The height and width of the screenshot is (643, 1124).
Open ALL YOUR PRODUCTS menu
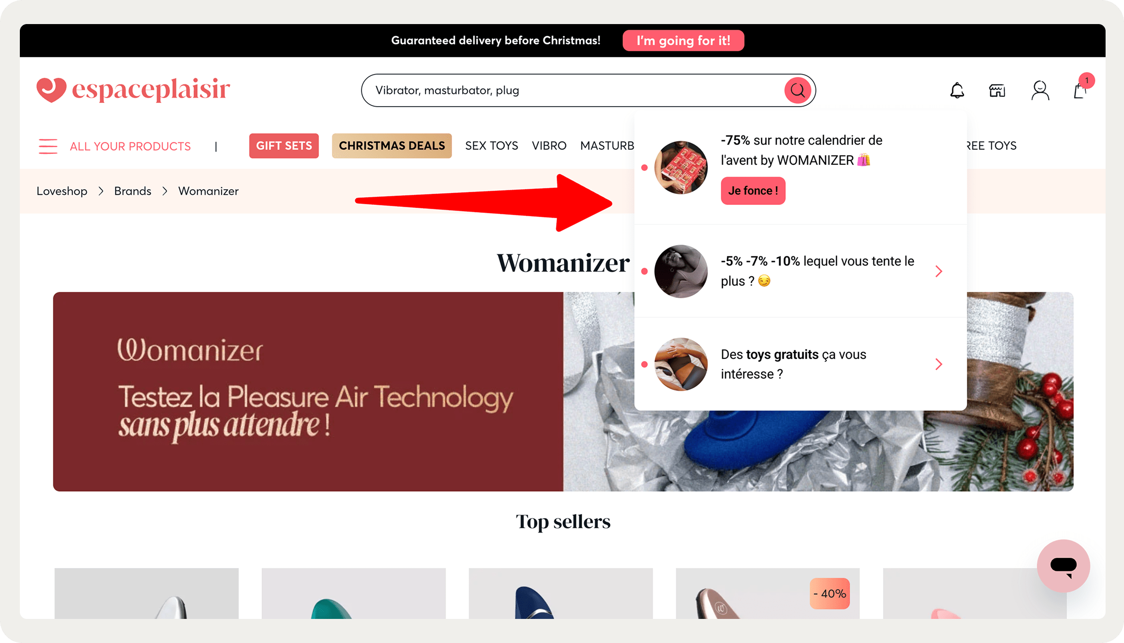[130, 146]
